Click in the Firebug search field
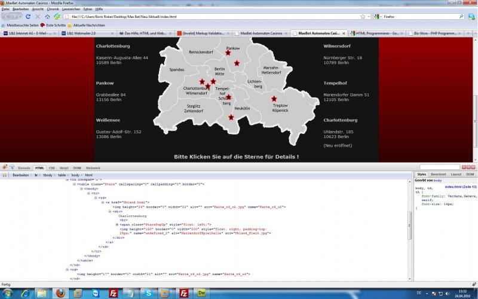The height and width of the screenshot is (299, 478). [439, 167]
